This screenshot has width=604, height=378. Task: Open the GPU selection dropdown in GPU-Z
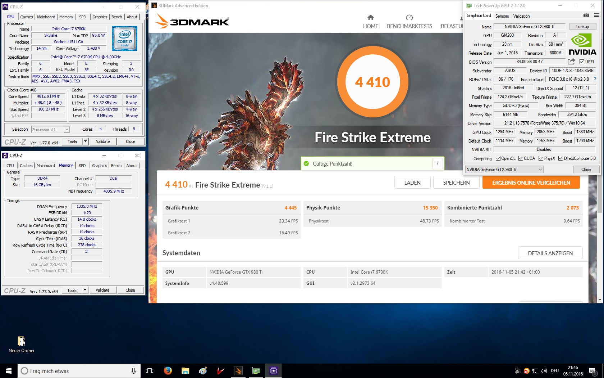pyautogui.click(x=504, y=170)
